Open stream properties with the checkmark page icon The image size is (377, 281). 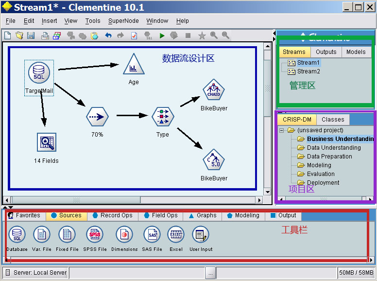pyautogui.click(x=134, y=35)
